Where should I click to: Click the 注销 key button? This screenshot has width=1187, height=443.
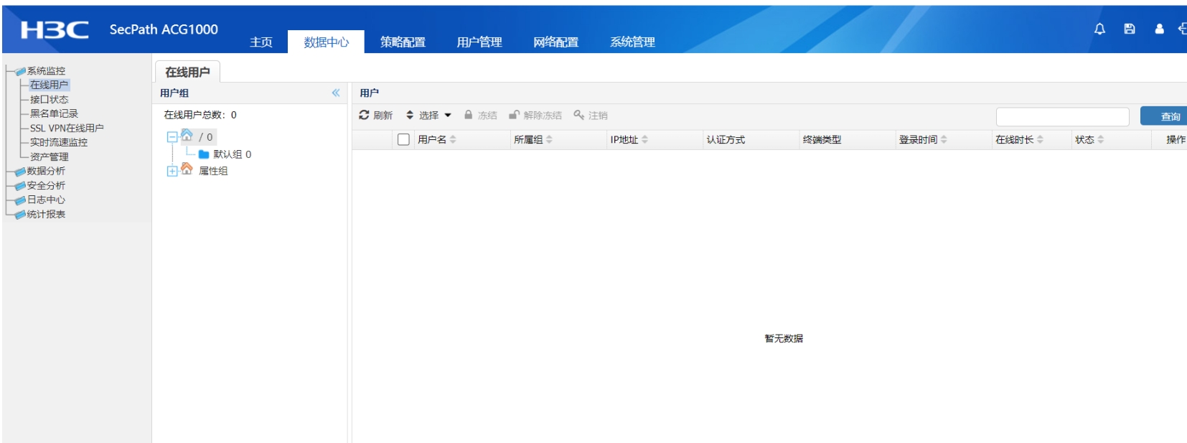591,115
